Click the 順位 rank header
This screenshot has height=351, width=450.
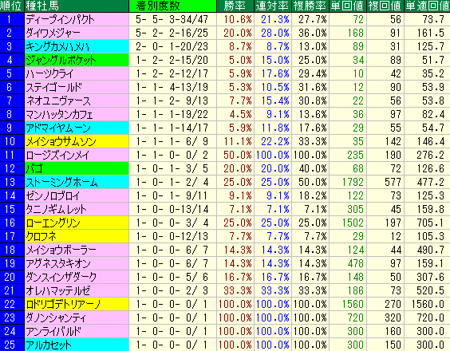coord(12,6)
